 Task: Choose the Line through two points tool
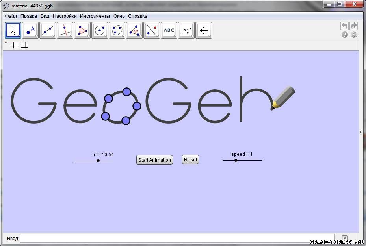[x=48, y=30]
